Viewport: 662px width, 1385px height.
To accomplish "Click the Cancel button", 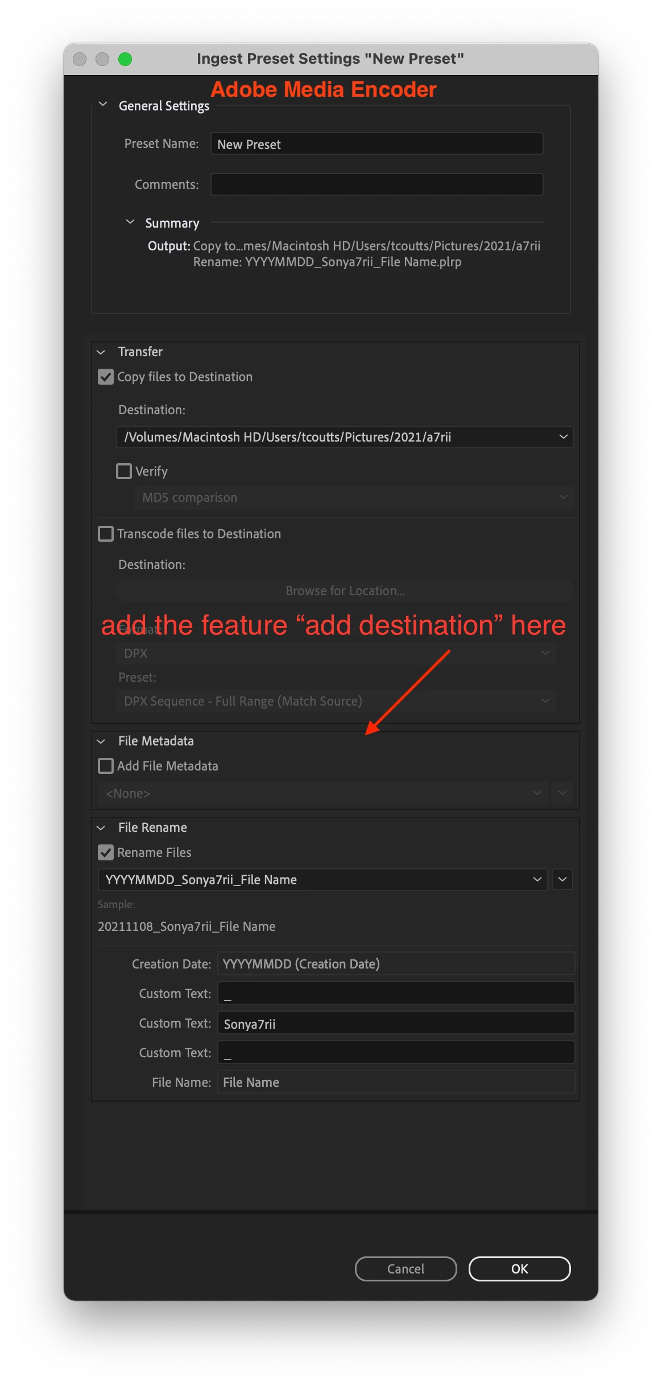I will tap(406, 1269).
